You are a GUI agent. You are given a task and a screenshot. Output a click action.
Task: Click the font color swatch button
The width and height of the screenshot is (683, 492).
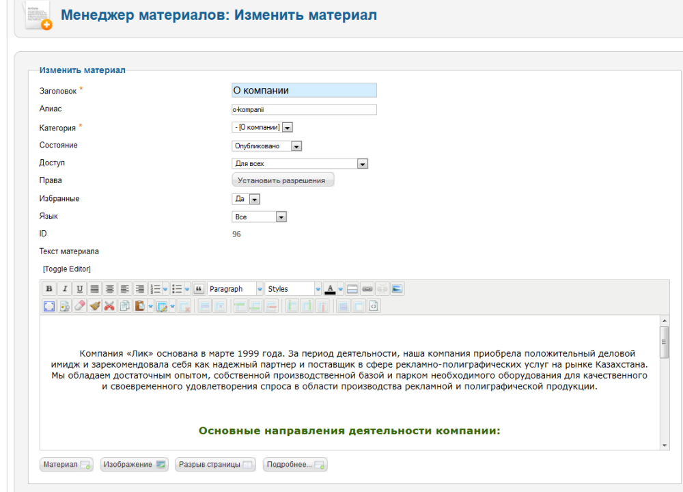click(330, 289)
